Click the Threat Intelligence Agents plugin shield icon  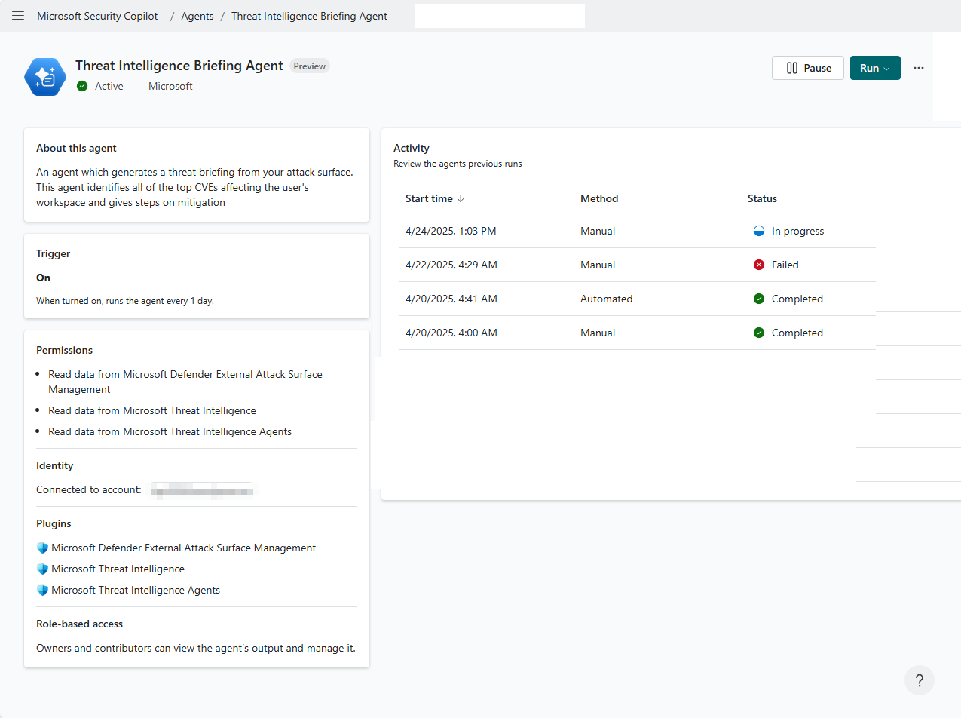[x=42, y=591]
